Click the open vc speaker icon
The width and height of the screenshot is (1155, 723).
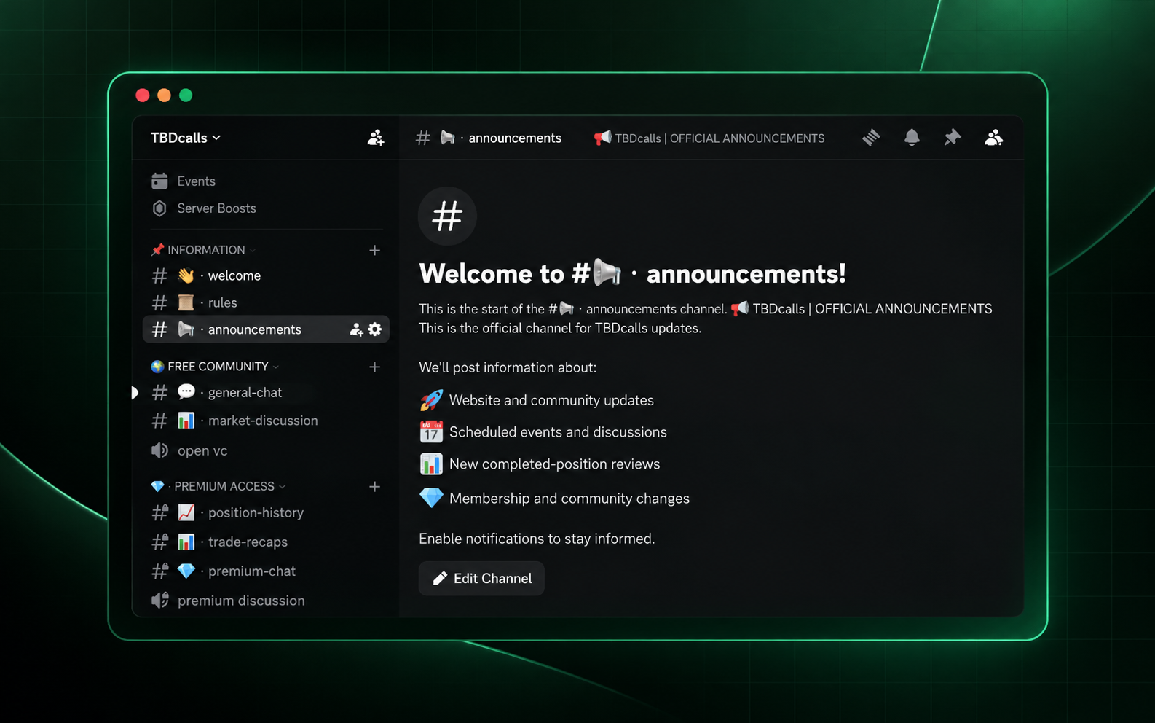coord(159,450)
